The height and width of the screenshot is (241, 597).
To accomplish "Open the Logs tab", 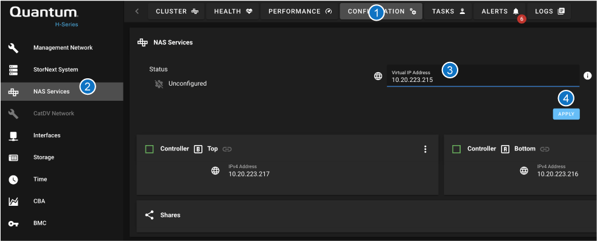I will click(550, 12).
